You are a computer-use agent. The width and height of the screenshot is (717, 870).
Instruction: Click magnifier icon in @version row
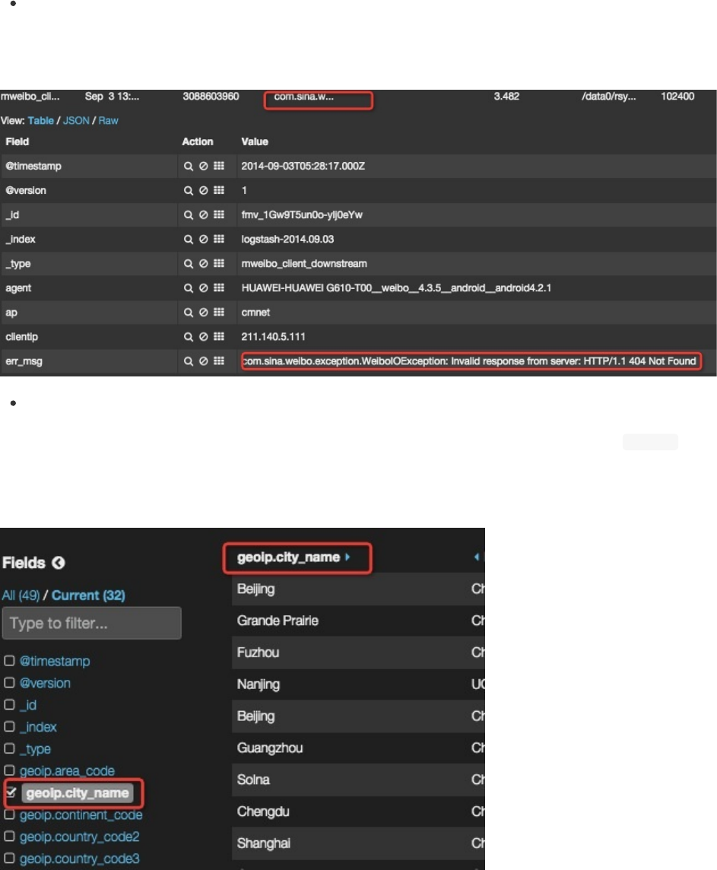189,190
